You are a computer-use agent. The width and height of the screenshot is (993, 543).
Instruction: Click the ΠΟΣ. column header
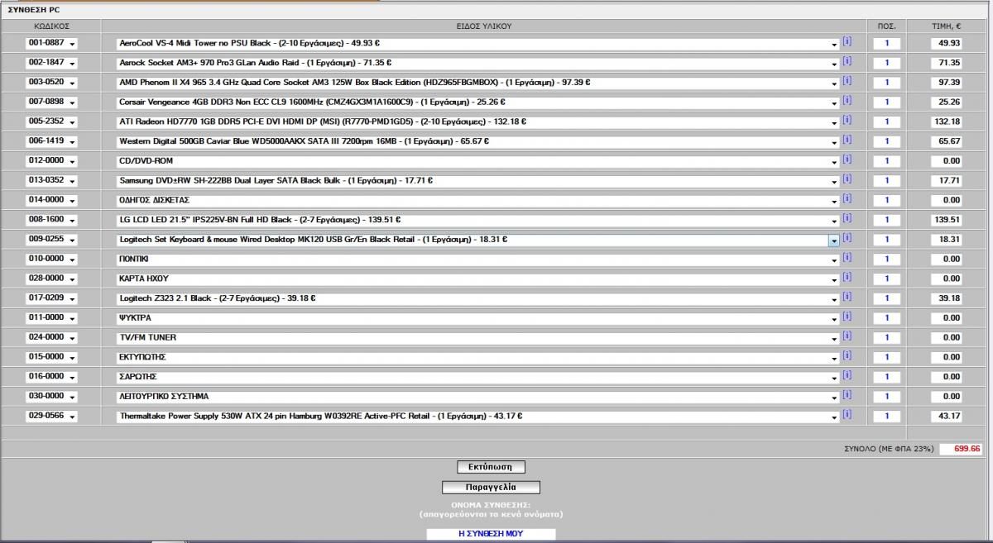click(886, 26)
